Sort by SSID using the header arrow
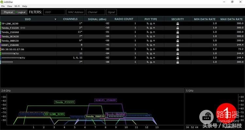 [55, 19]
